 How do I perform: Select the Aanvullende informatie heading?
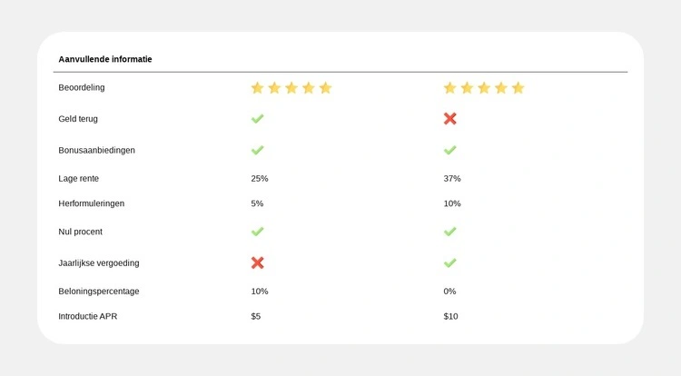point(105,59)
